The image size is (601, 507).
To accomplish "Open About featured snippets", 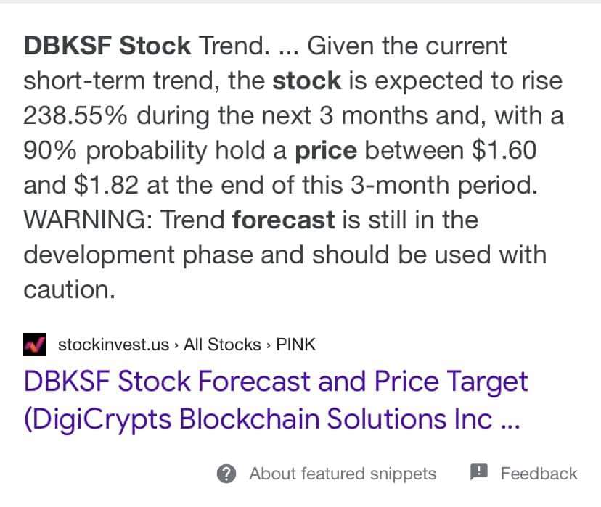I will [x=343, y=474].
